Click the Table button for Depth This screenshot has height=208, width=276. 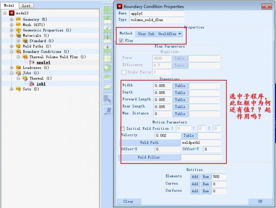pyautogui.click(x=180, y=93)
